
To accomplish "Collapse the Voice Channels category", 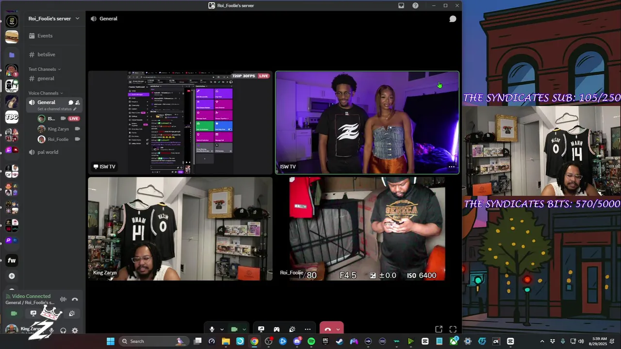I will click(x=46, y=93).
